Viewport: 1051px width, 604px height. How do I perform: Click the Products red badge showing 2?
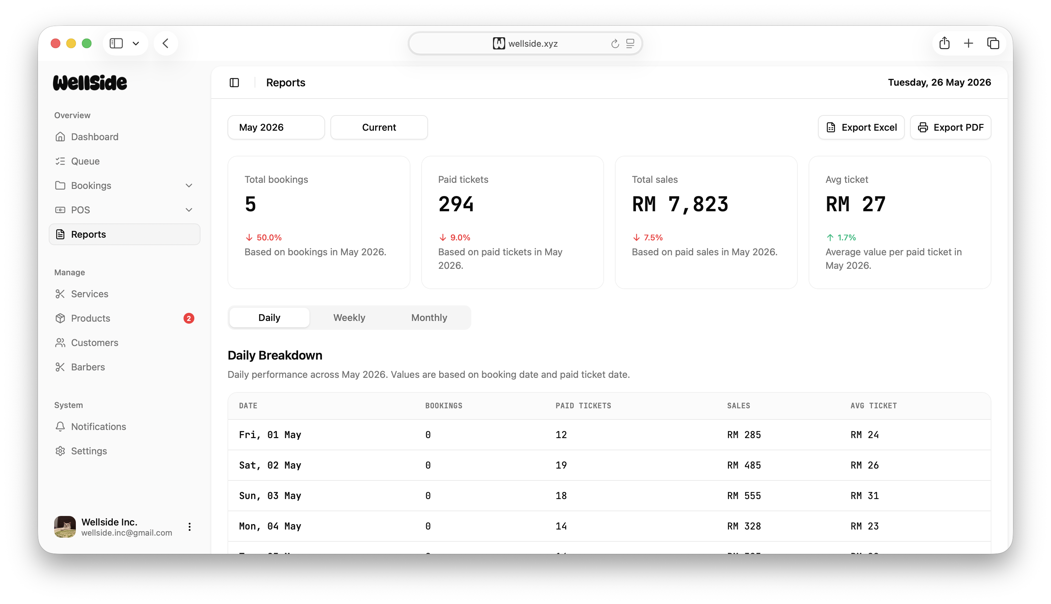[189, 318]
